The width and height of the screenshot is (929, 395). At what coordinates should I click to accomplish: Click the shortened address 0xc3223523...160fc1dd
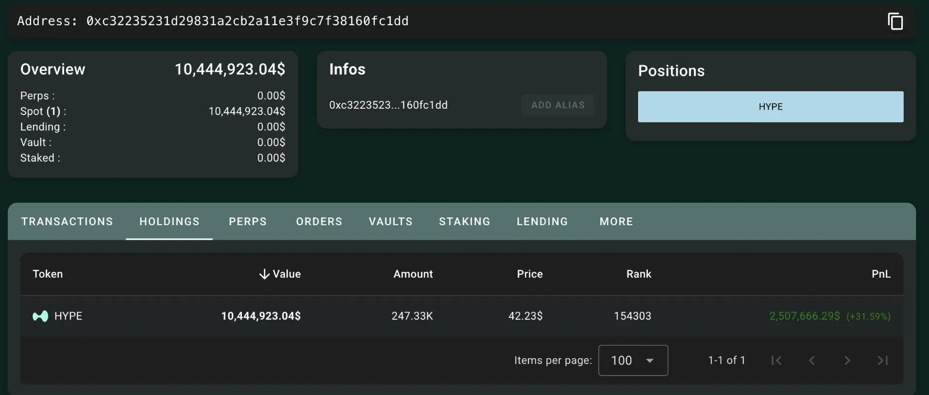(x=388, y=105)
